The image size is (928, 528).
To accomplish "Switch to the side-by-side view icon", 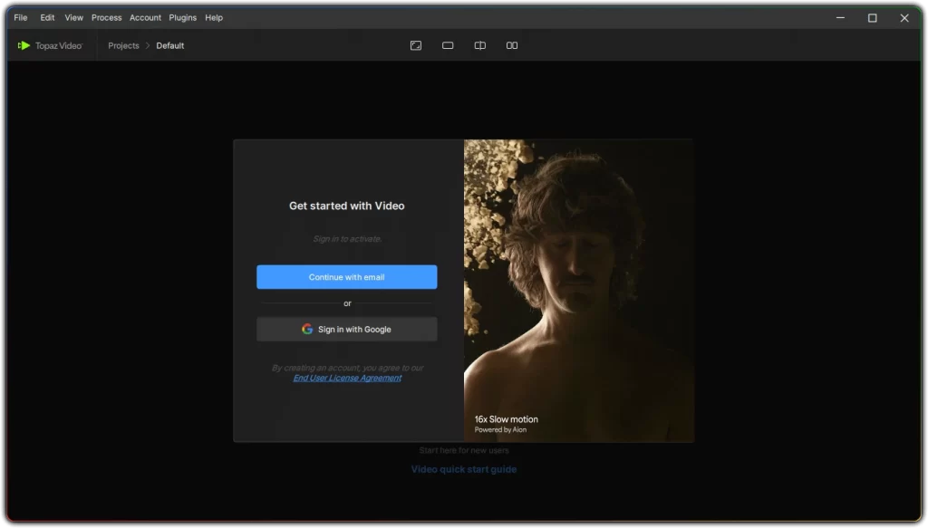I will pos(511,45).
